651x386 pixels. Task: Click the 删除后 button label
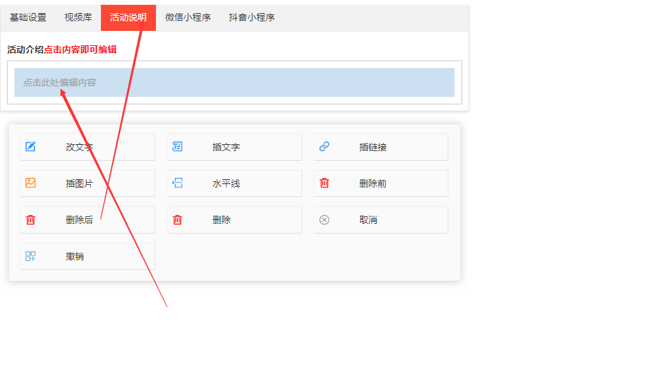pyautogui.click(x=79, y=220)
